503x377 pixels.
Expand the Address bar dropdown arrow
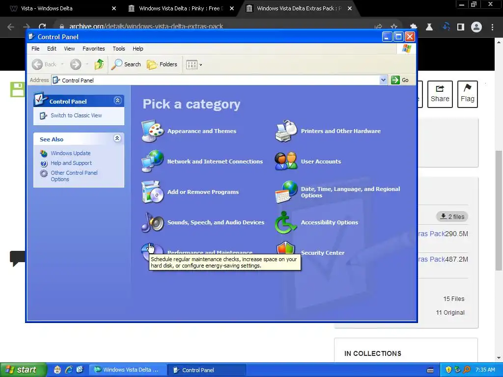coord(383,80)
